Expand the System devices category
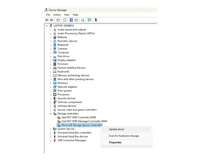 point(51,129)
